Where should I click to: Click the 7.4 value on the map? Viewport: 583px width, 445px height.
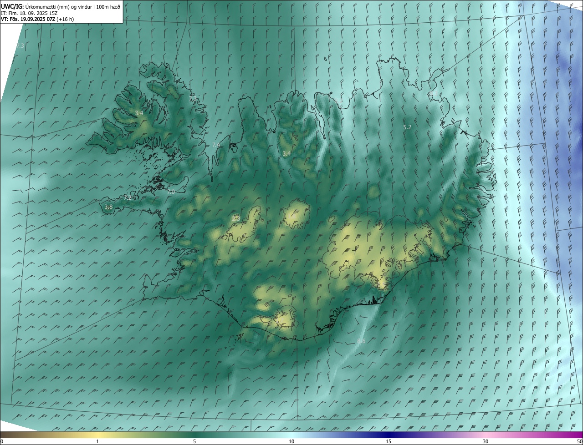point(216,145)
